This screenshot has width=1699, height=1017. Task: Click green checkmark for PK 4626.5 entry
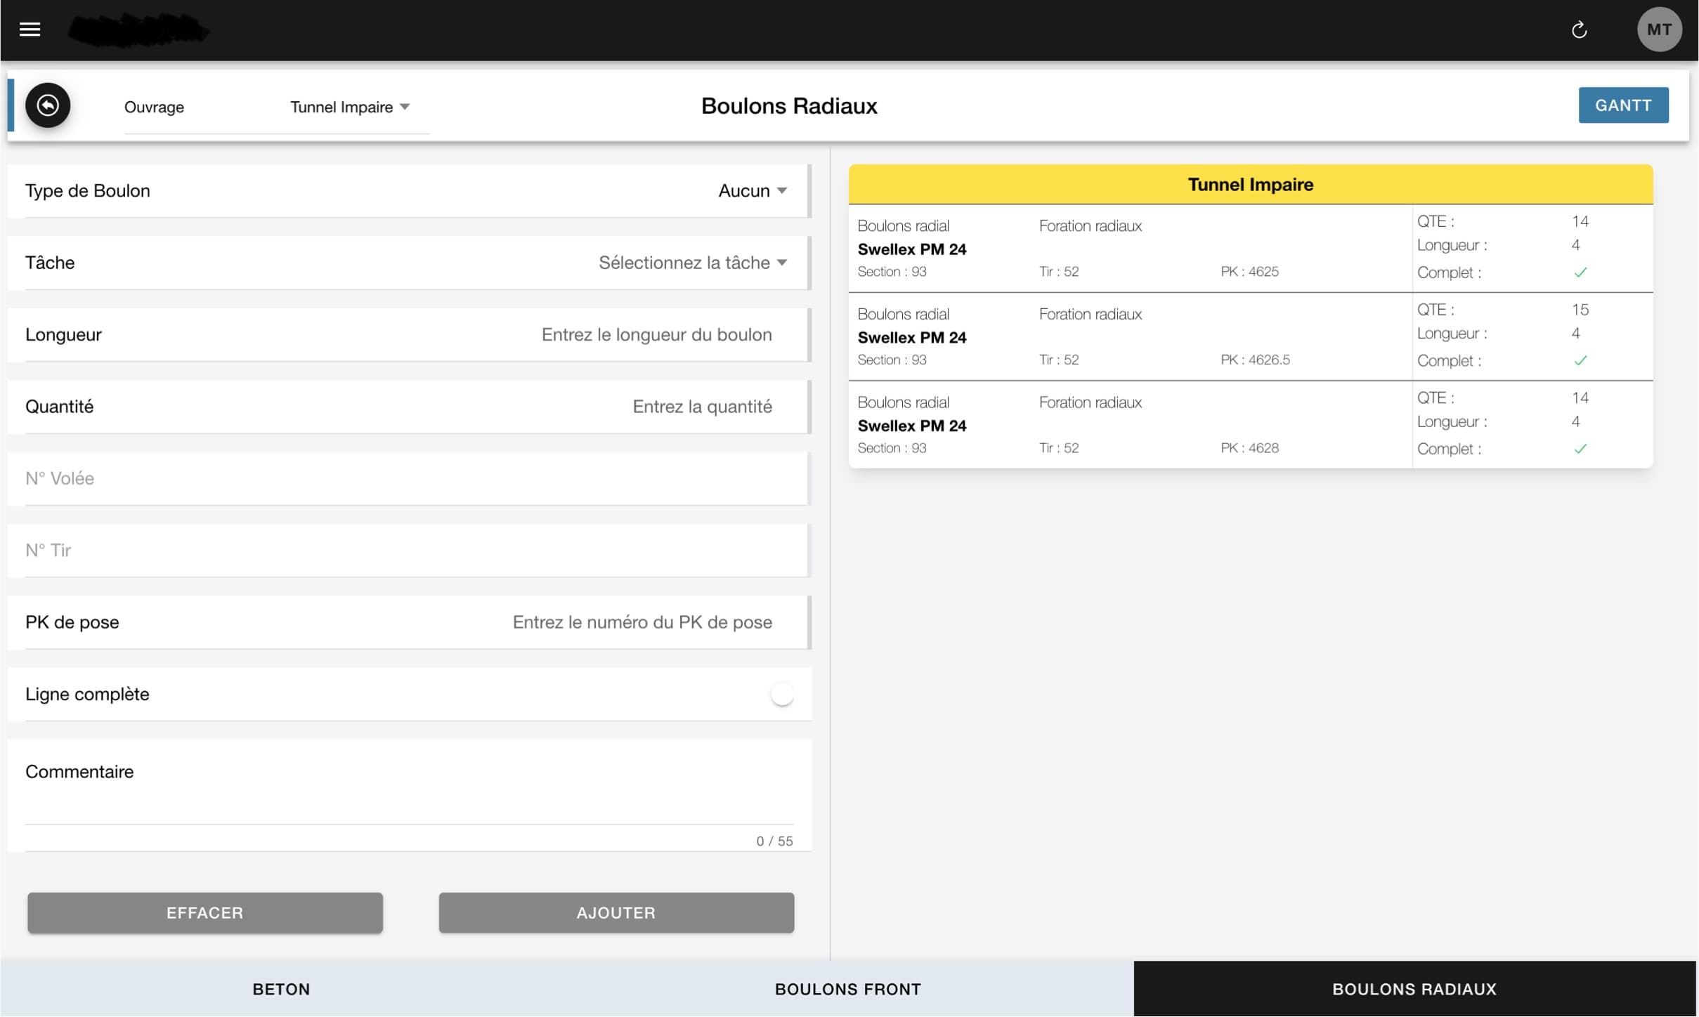(x=1580, y=361)
